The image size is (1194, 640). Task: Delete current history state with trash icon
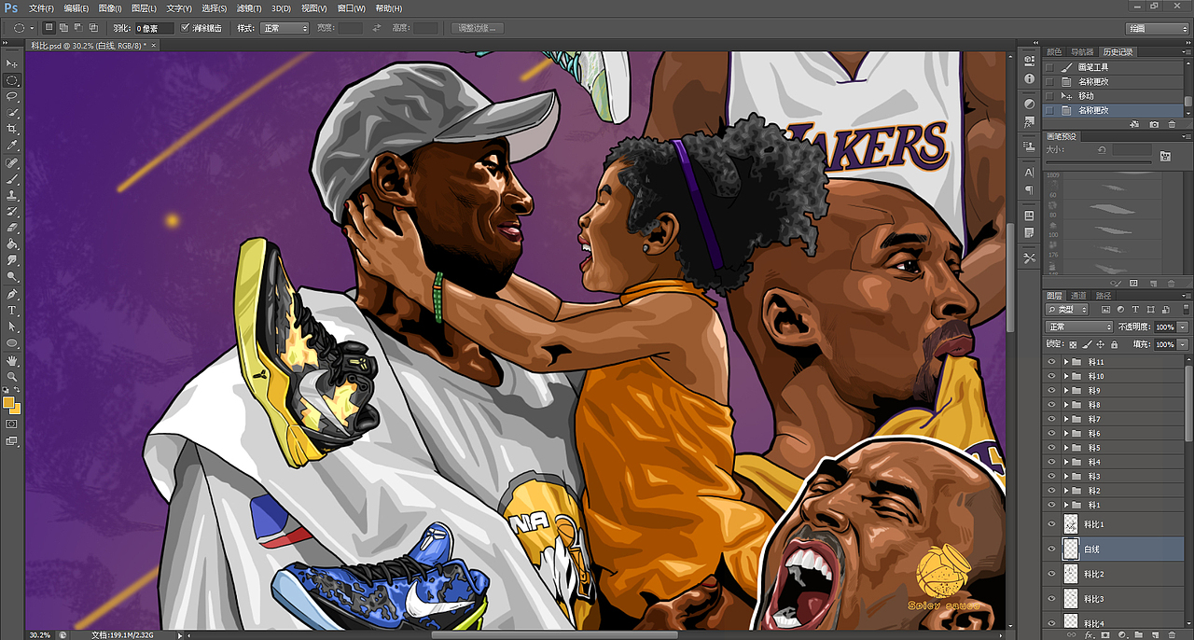tap(1172, 124)
